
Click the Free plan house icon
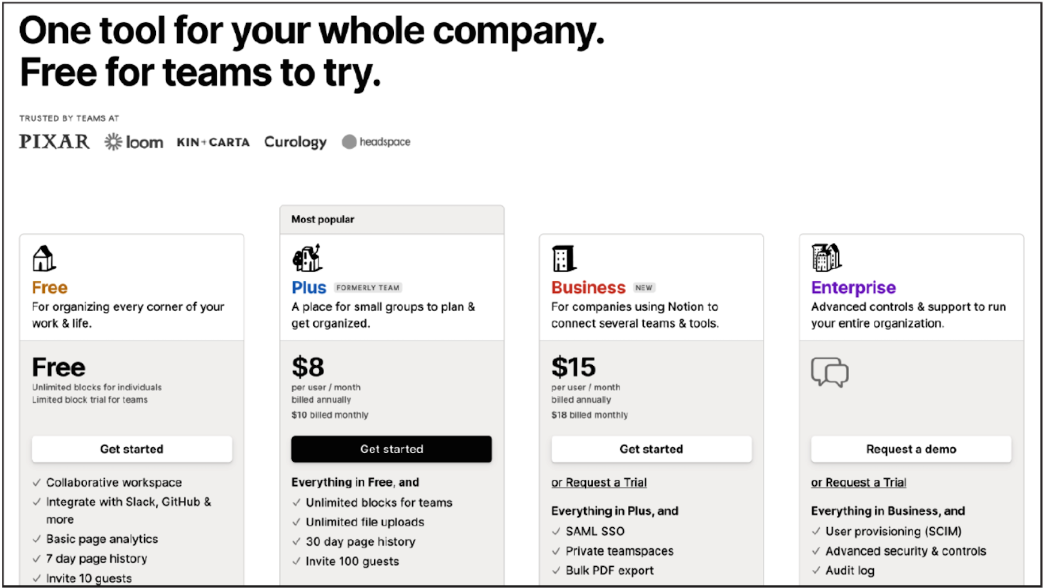[x=44, y=258]
